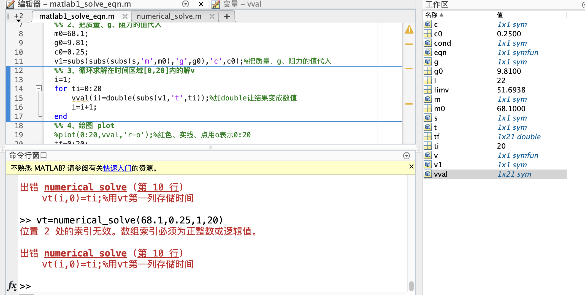Click the eqn symfun variable icon

[428, 52]
